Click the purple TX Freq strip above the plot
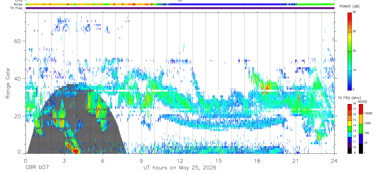 (x=180, y=8)
